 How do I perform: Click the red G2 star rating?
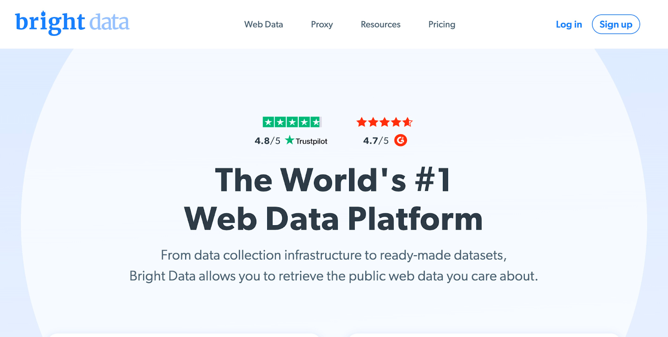(385, 122)
